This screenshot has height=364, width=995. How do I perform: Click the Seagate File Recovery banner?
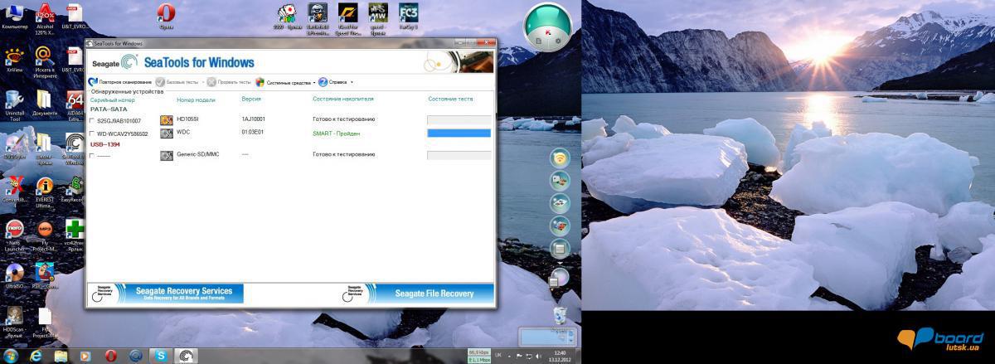(417, 293)
